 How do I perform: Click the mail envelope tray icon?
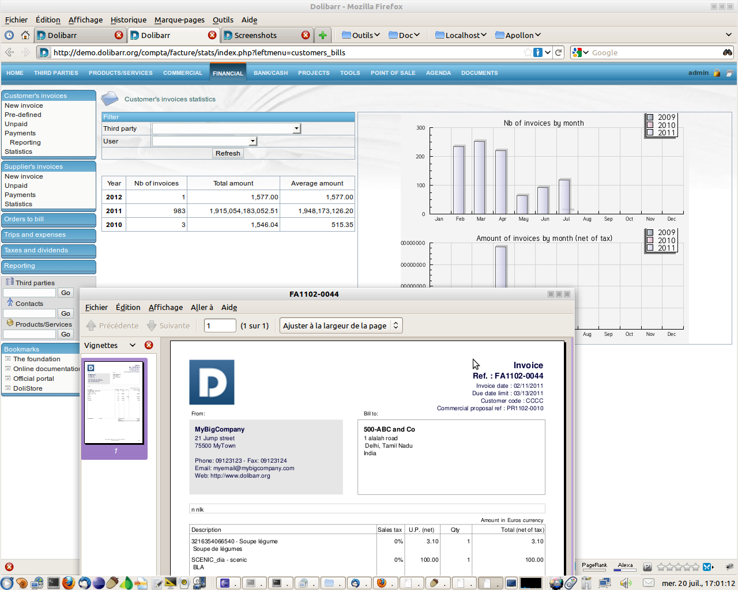649,583
